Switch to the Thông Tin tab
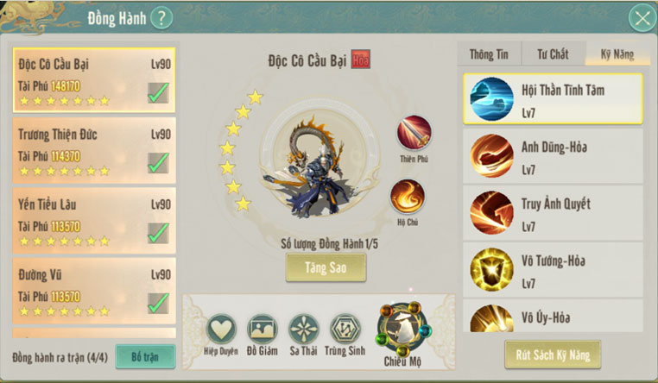 click(x=489, y=54)
